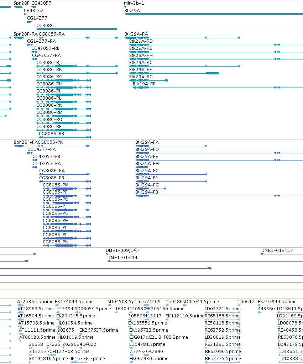Screen dimensions: 303x364
Task: Click EST IP16378.3prime
Action: [88, 359]
